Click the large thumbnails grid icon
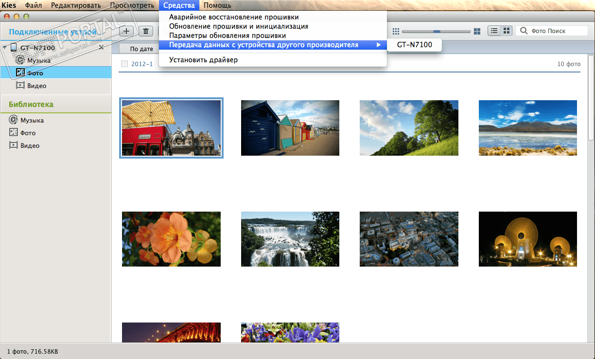595x359 pixels. [477, 31]
